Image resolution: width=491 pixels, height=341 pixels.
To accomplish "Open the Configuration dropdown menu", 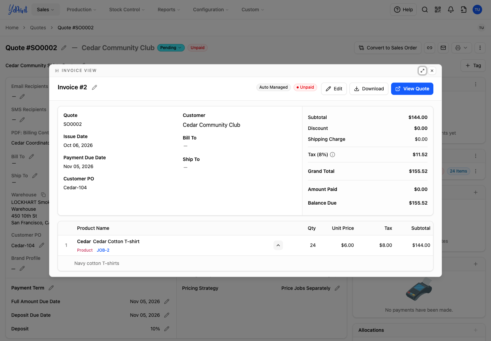I will 211,10.
